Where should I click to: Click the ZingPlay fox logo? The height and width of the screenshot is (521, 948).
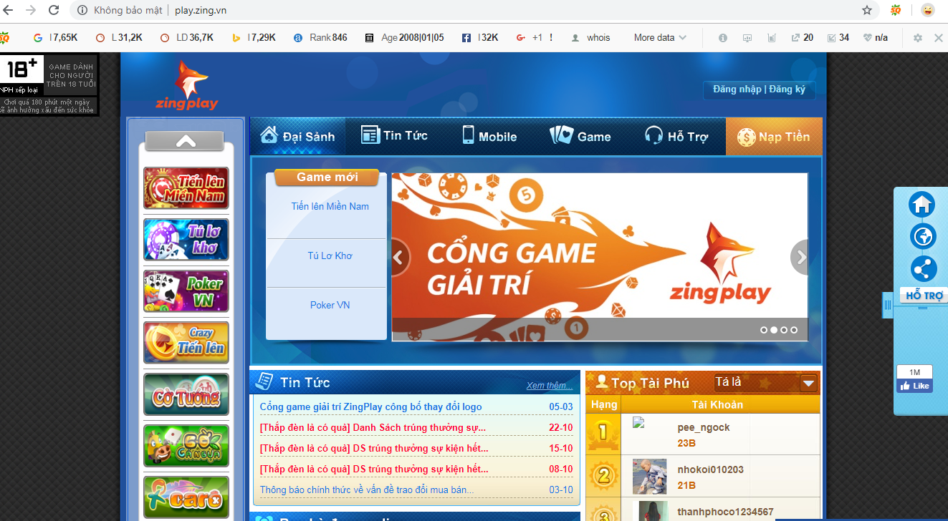pos(187,85)
